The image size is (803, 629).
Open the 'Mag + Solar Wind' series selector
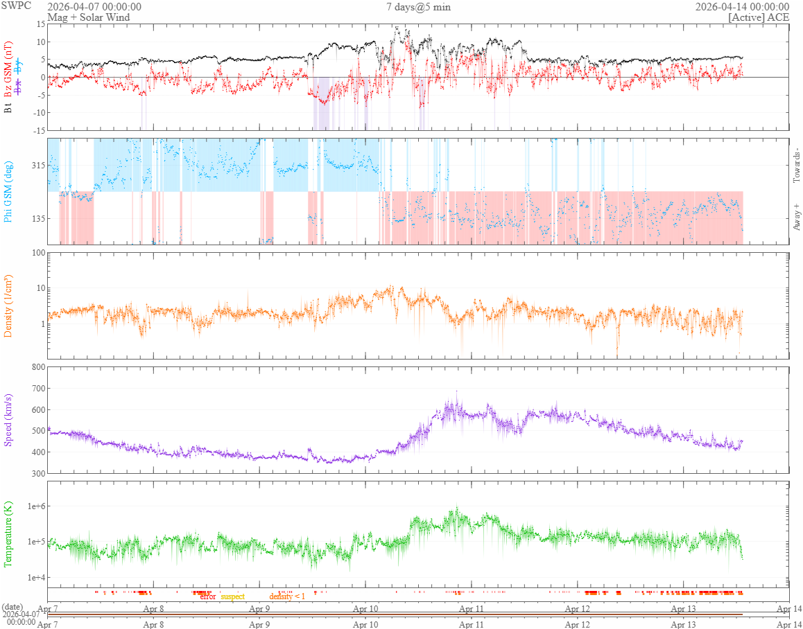coord(89,17)
